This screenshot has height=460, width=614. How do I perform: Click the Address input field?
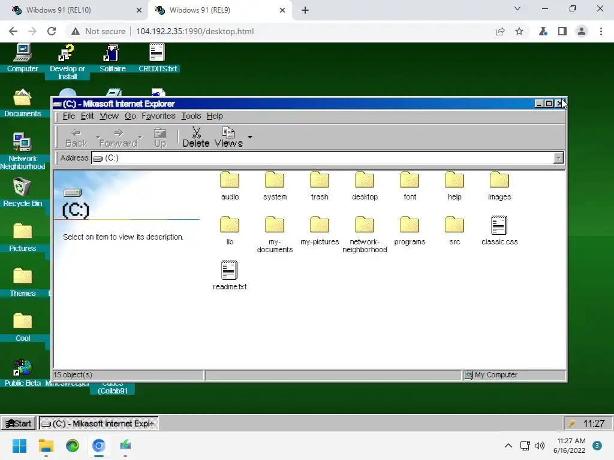pos(322,158)
